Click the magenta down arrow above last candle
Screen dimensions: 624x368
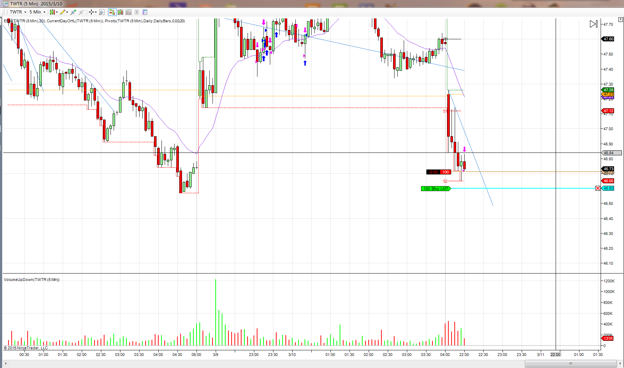point(464,149)
